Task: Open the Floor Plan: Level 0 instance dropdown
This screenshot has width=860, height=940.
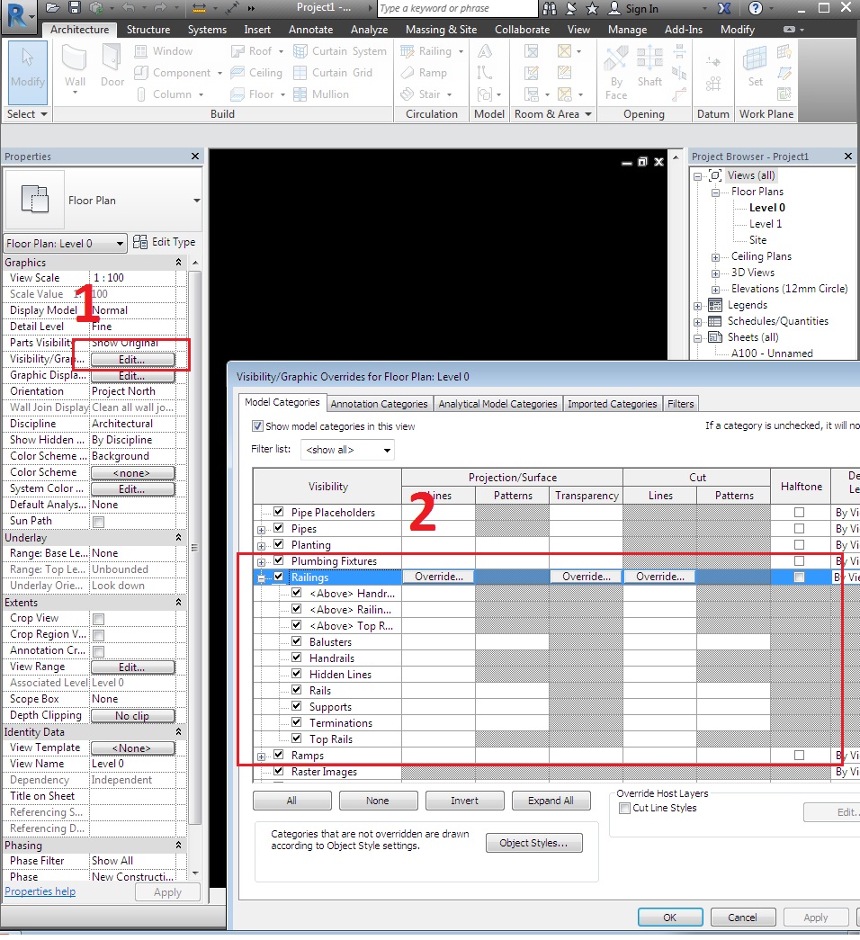Action: tap(66, 244)
